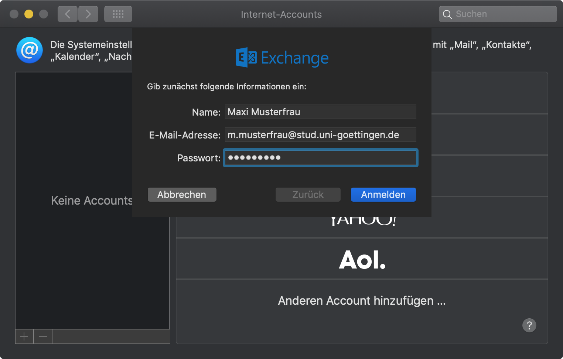Click the Name field with Maxi Musterfrau
Image resolution: width=563 pixels, height=359 pixels.
coord(321,112)
